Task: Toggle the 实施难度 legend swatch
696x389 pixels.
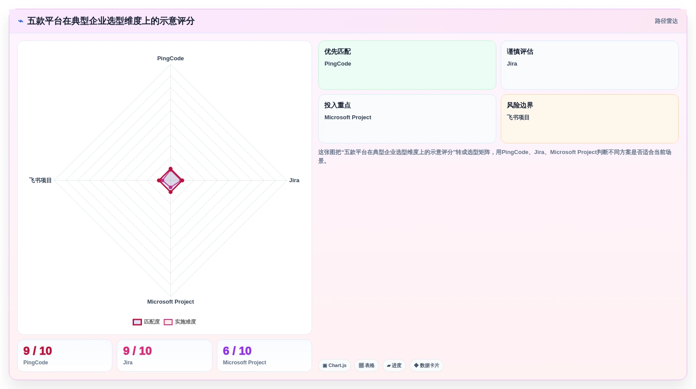Action: pos(168,322)
